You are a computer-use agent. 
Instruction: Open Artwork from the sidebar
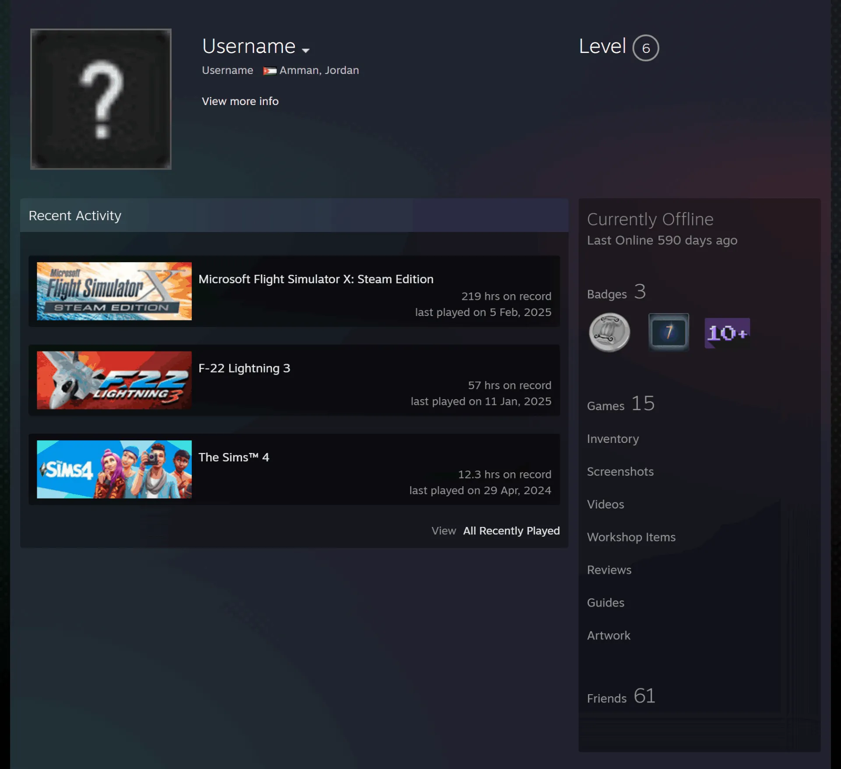tap(608, 636)
